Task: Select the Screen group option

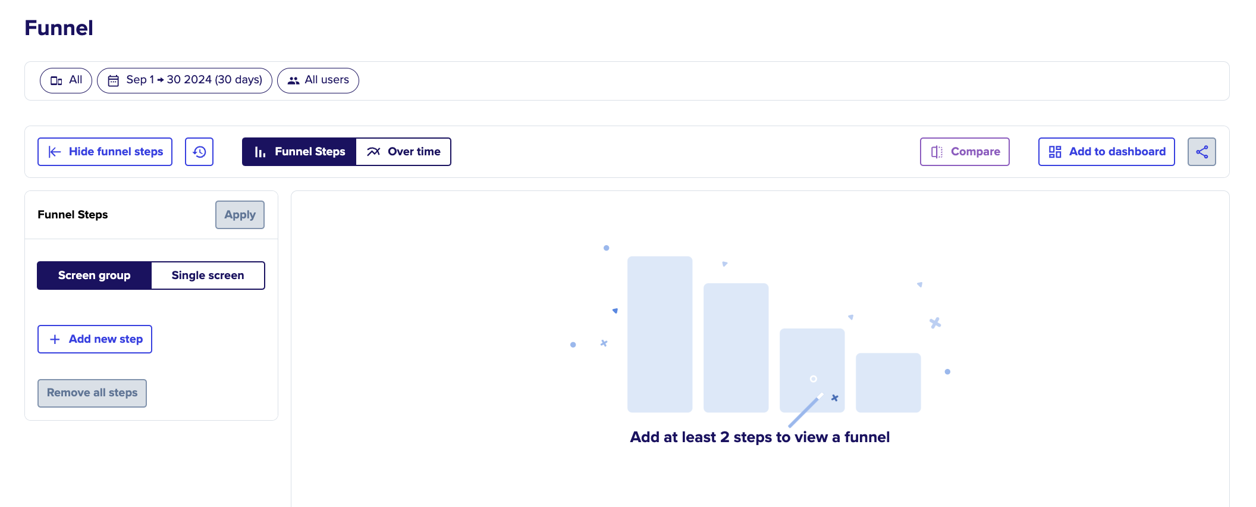Action: [95, 276]
